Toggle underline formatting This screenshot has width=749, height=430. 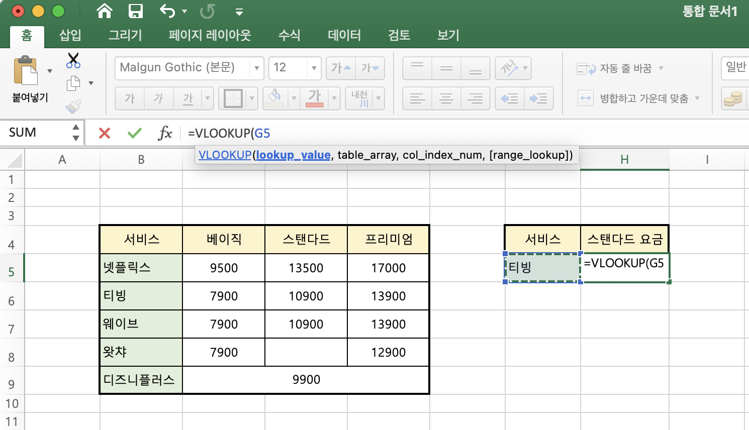[x=188, y=98]
